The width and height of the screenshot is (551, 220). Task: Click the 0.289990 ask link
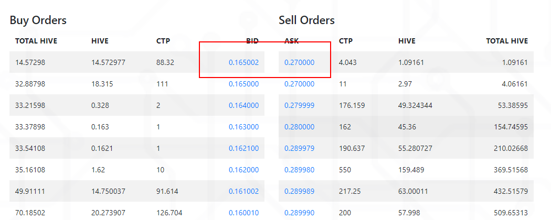coord(300,213)
